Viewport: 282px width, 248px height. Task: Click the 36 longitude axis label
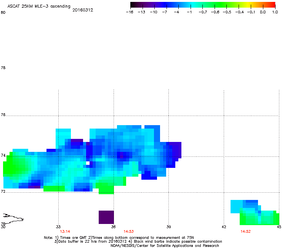pyautogui.click(x=113, y=227)
